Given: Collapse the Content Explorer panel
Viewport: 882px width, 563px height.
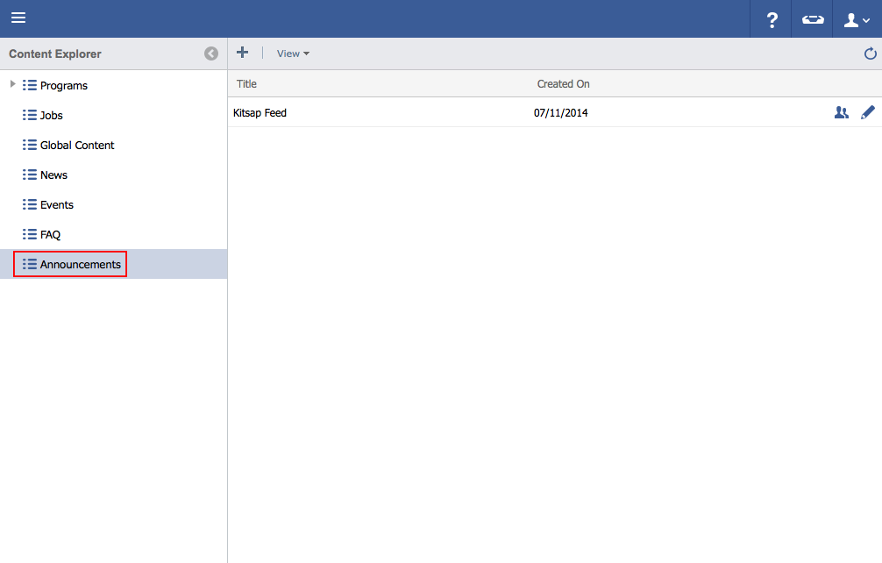Looking at the screenshot, I should pyautogui.click(x=211, y=53).
